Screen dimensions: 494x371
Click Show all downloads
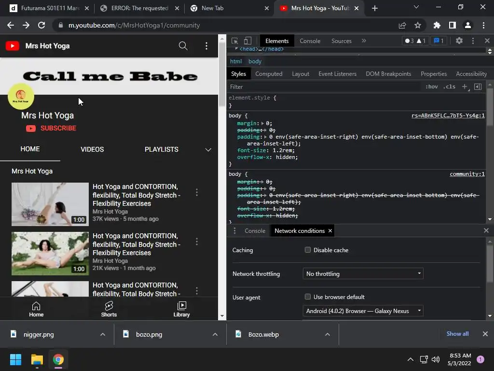[x=457, y=333]
